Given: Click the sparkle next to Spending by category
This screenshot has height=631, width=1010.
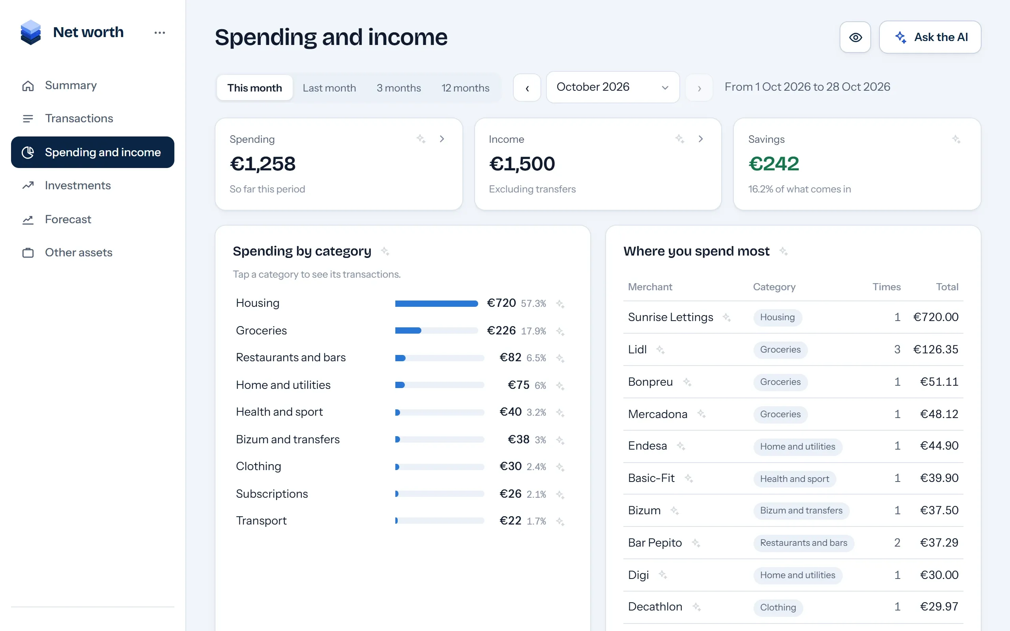Looking at the screenshot, I should pyautogui.click(x=385, y=251).
